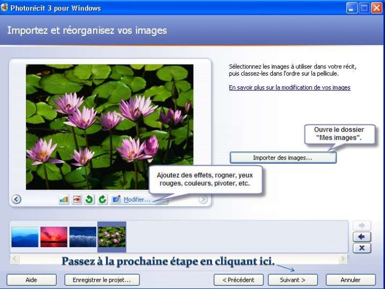The height and width of the screenshot is (289, 385).
Task: Click the large water lilies preview image
Action: click(109, 127)
